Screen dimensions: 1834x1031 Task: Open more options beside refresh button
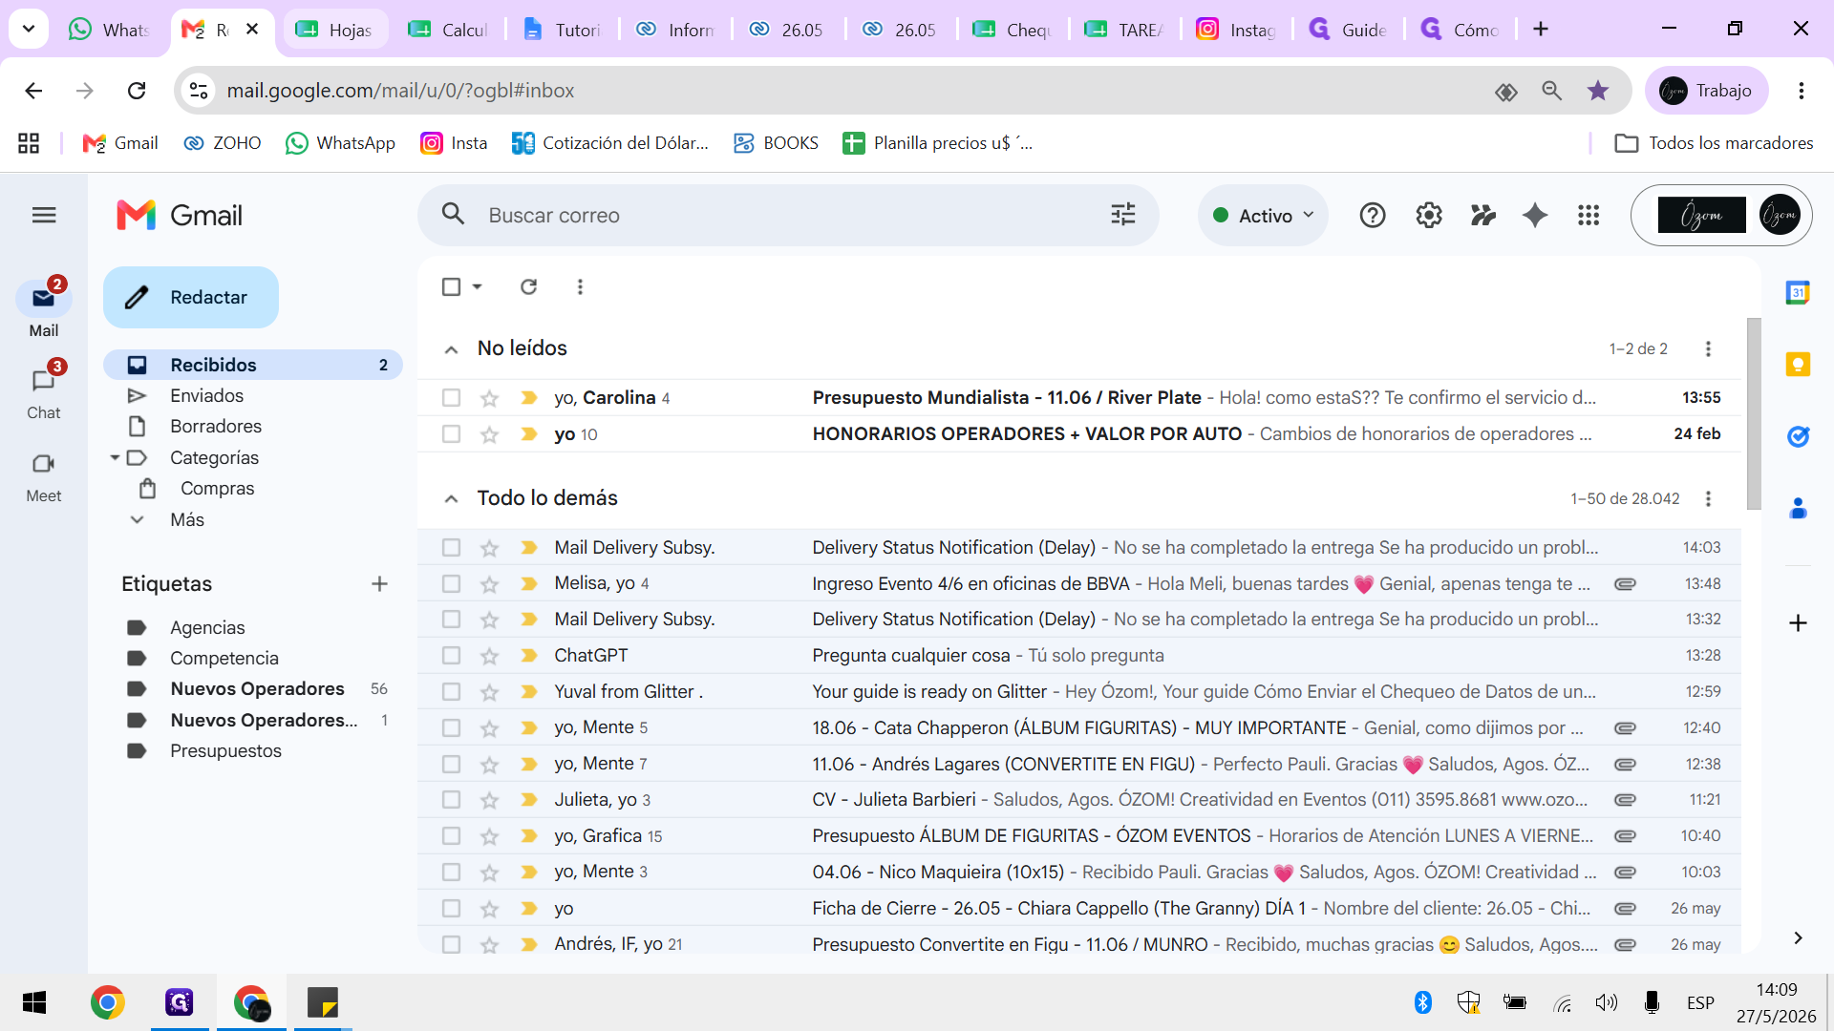[x=580, y=286]
